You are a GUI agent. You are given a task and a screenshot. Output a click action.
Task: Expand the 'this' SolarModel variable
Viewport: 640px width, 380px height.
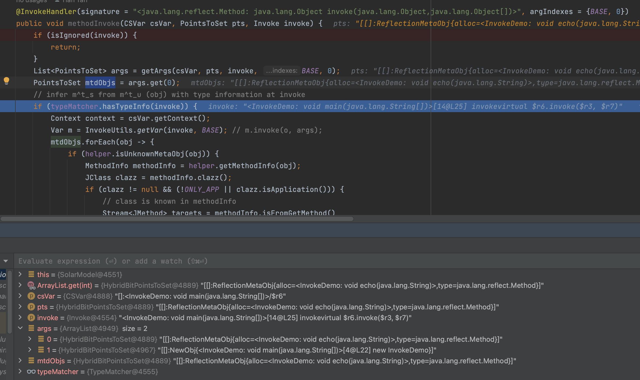pos(20,274)
